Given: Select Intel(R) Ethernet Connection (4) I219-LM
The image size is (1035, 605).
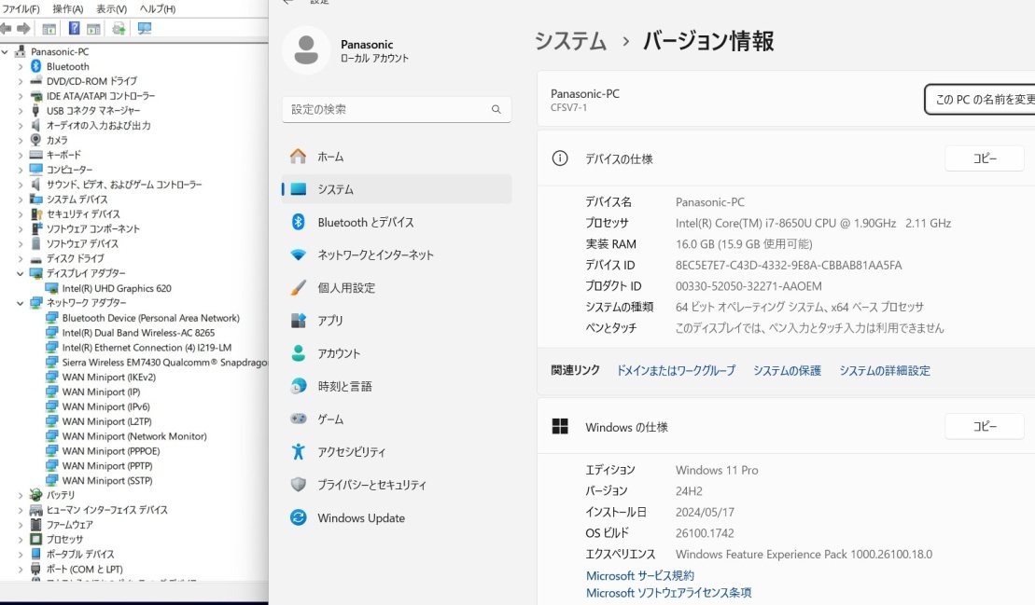Looking at the screenshot, I should pos(147,348).
